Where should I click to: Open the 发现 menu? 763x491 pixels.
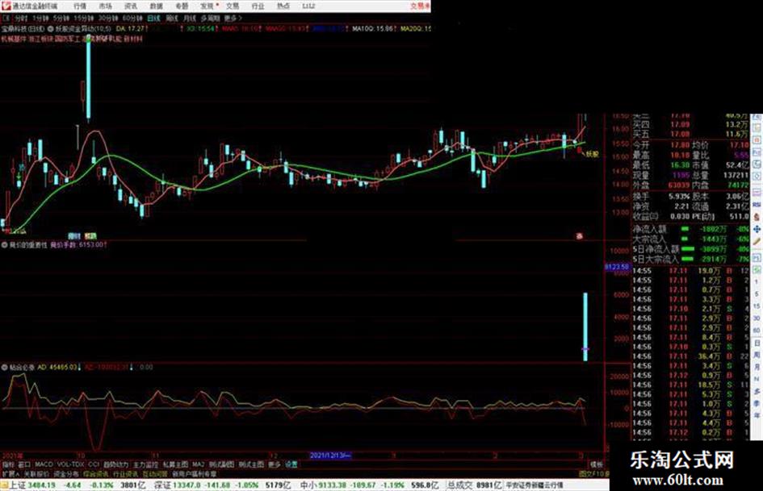[x=208, y=6]
